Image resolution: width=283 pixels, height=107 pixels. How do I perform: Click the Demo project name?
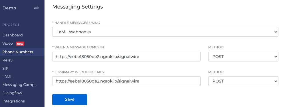click(x=9, y=8)
